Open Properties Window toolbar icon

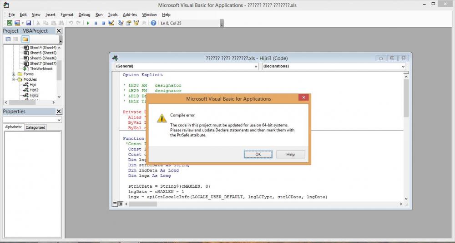[x=128, y=23]
